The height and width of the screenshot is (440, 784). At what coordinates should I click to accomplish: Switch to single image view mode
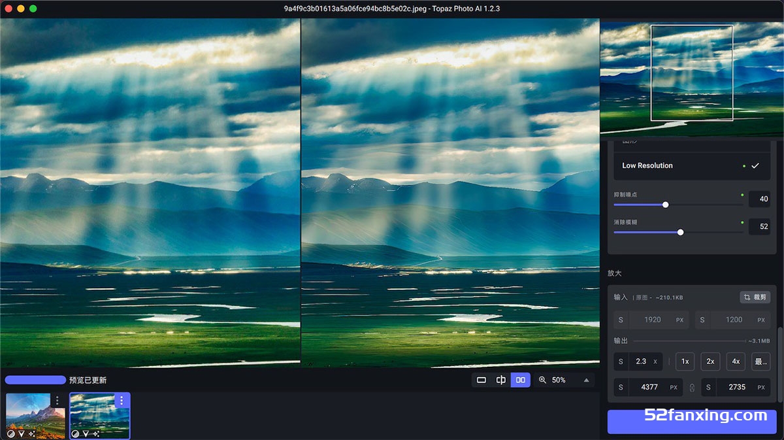coord(482,380)
